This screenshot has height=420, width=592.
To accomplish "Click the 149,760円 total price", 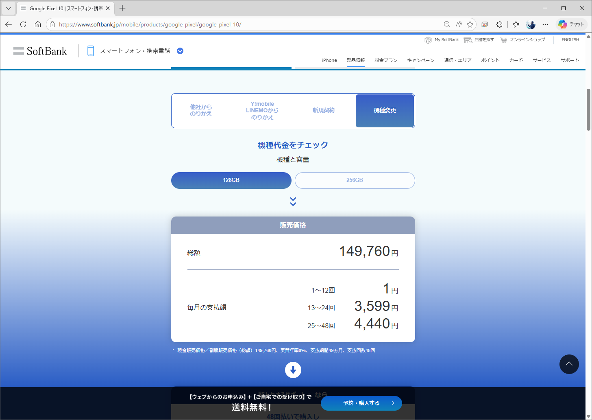I will pyautogui.click(x=369, y=252).
